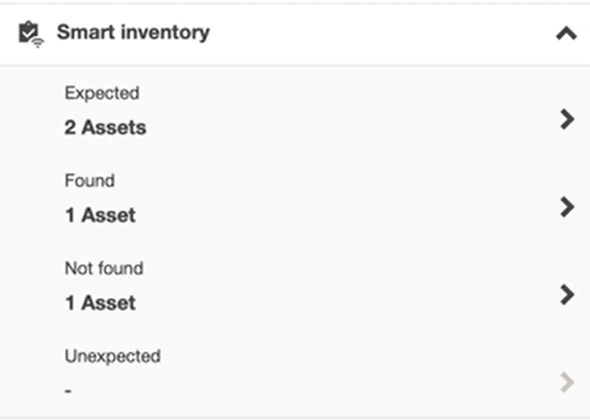Open the Expected assets arrow

[567, 120]
